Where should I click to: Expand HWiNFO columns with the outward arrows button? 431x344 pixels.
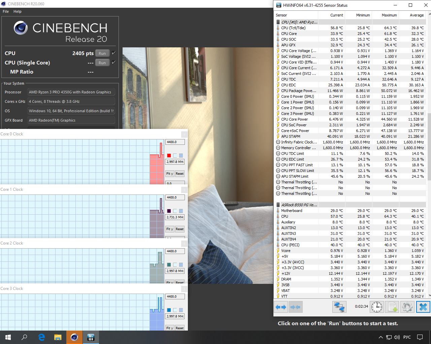coord(281,307)
